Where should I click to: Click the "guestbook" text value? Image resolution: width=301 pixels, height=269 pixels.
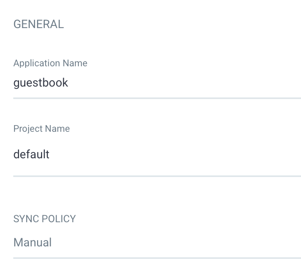pyautogui.click(x=41, y=83)
